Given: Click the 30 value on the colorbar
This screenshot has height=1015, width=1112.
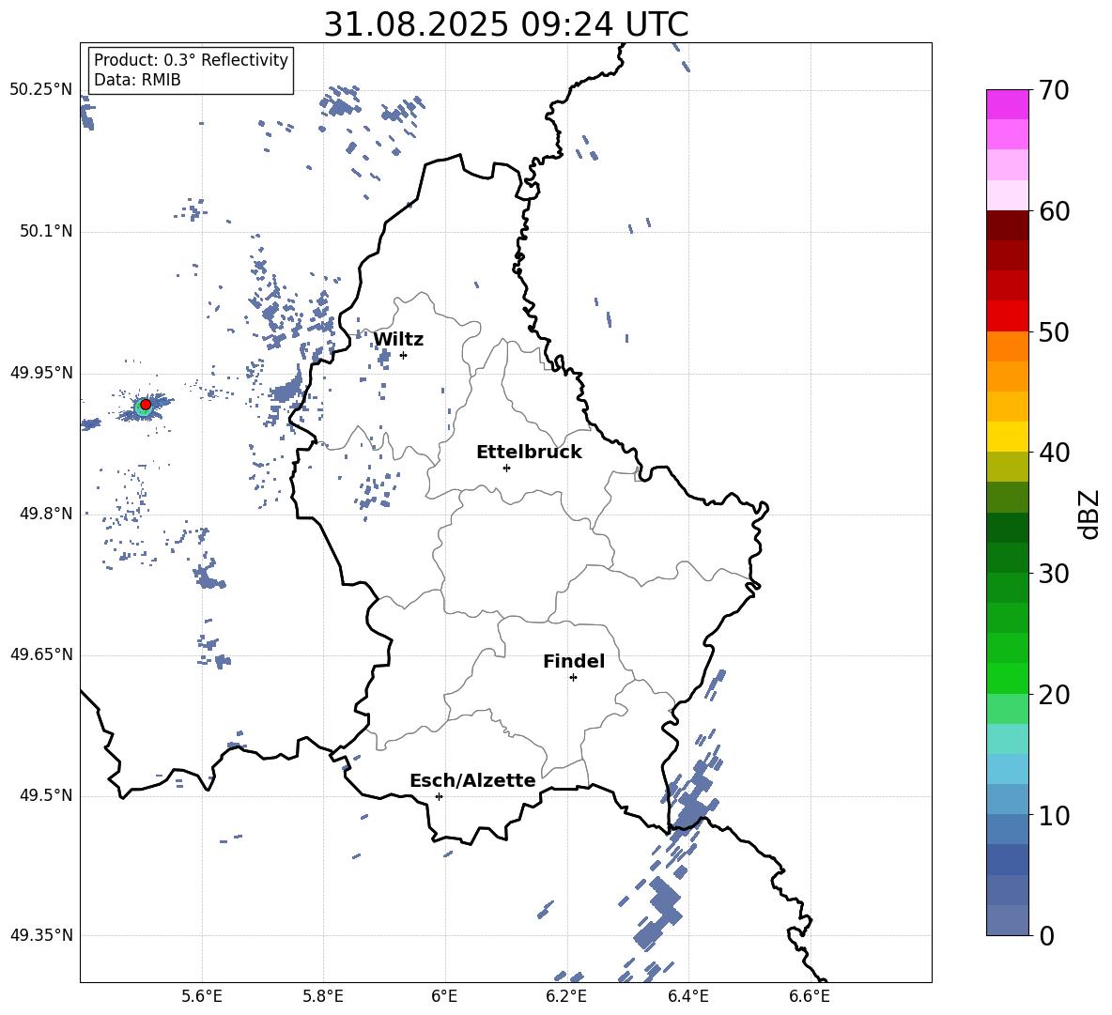Looking at the screenshot, I should pyautogui.click(x=1054, y=574).
